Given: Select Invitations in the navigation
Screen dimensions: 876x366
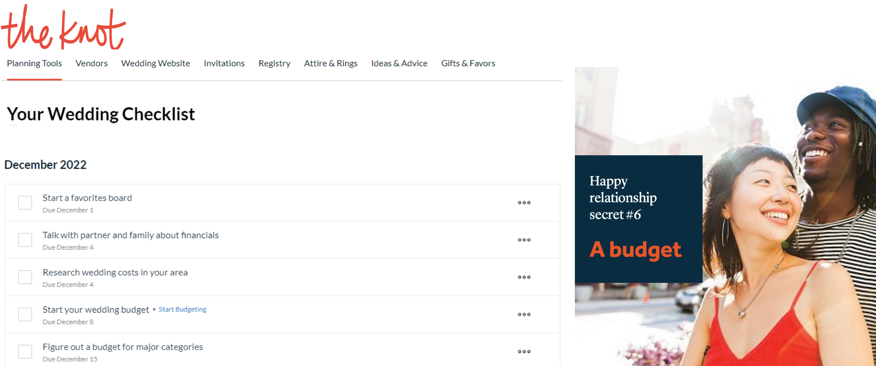Looking at the screenshot, I should [x=224, y=63].
